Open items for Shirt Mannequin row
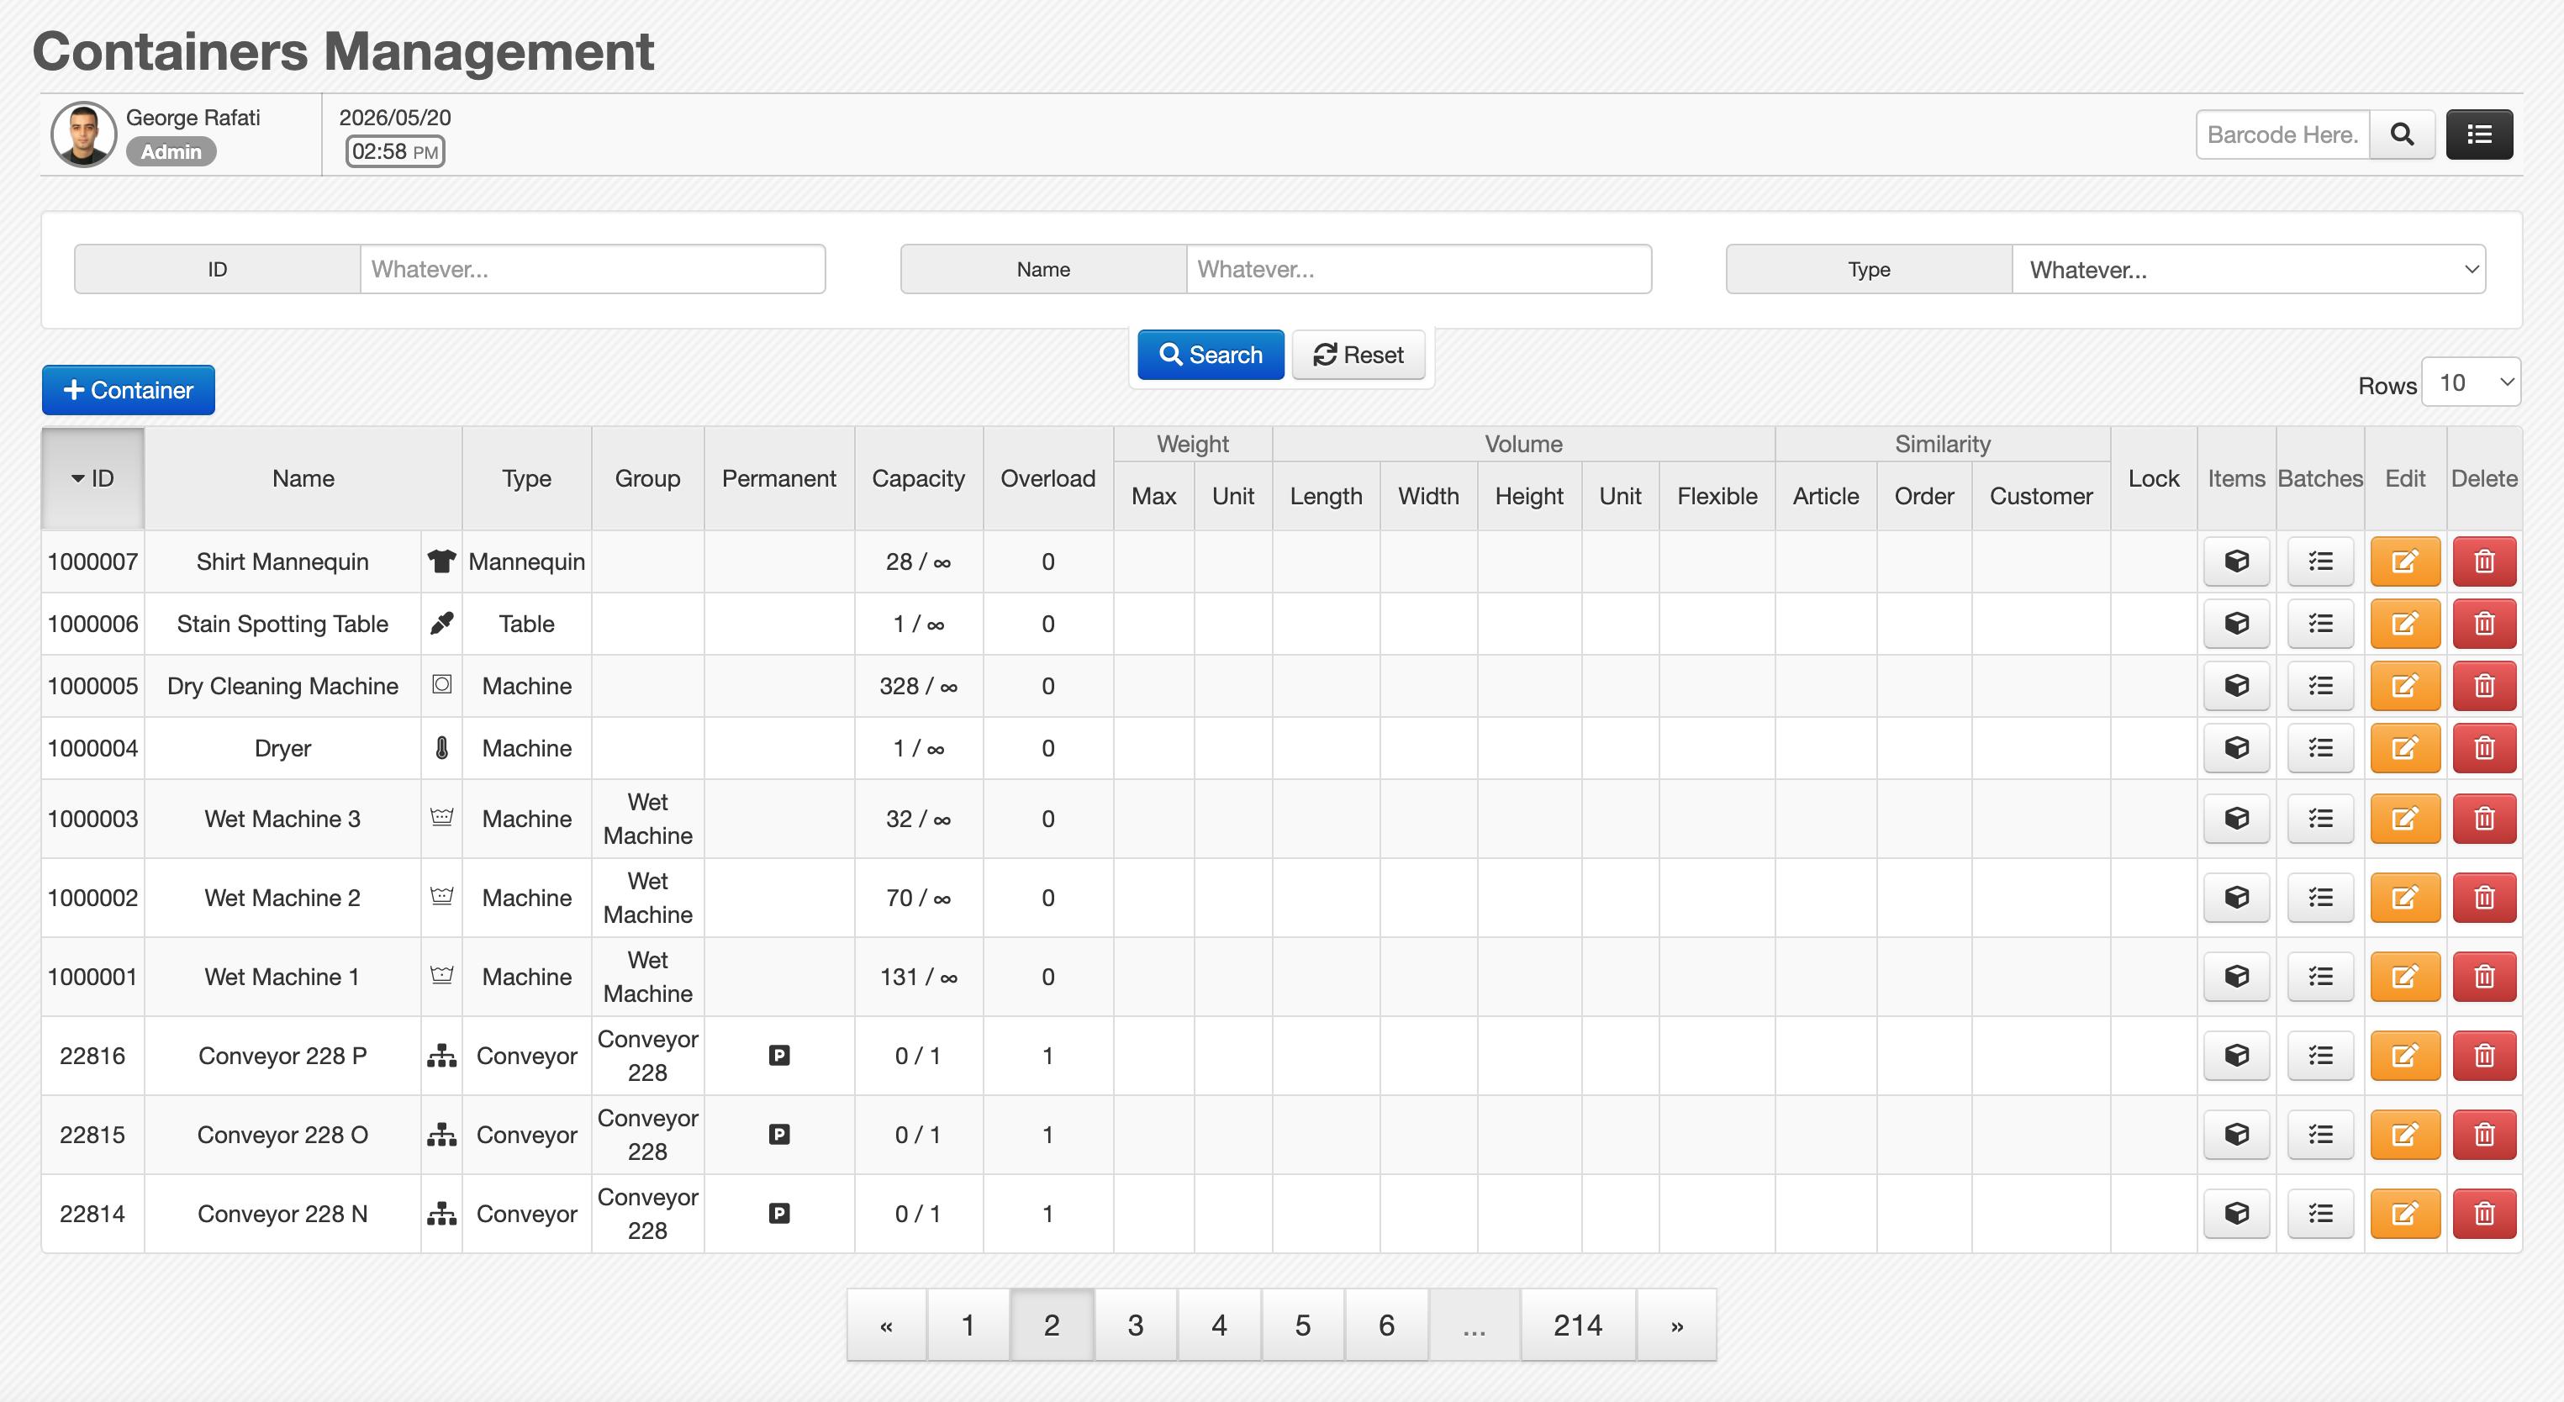Image resolution: width=2564 pixels, height=1402 pixels. point(2236,561)
